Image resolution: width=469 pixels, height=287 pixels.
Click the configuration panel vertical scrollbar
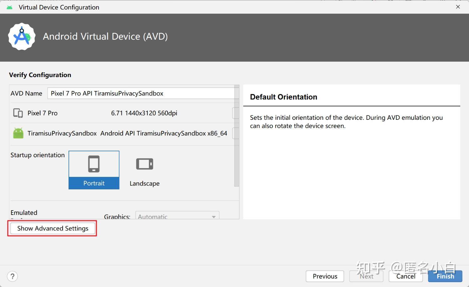click(237, 136)
